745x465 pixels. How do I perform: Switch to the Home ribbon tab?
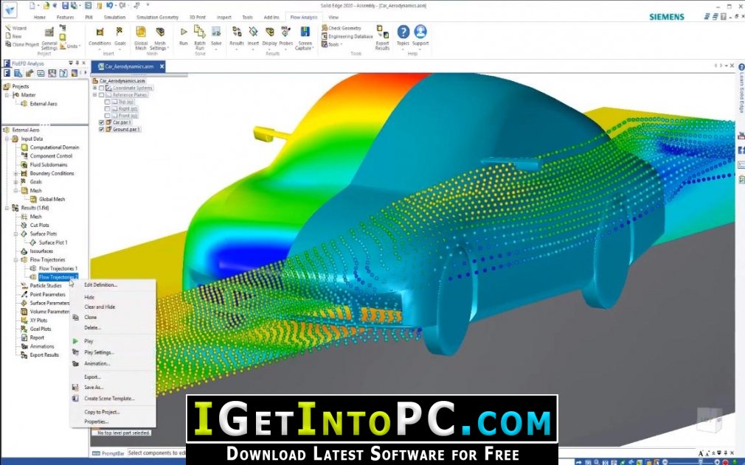point(39,17)
